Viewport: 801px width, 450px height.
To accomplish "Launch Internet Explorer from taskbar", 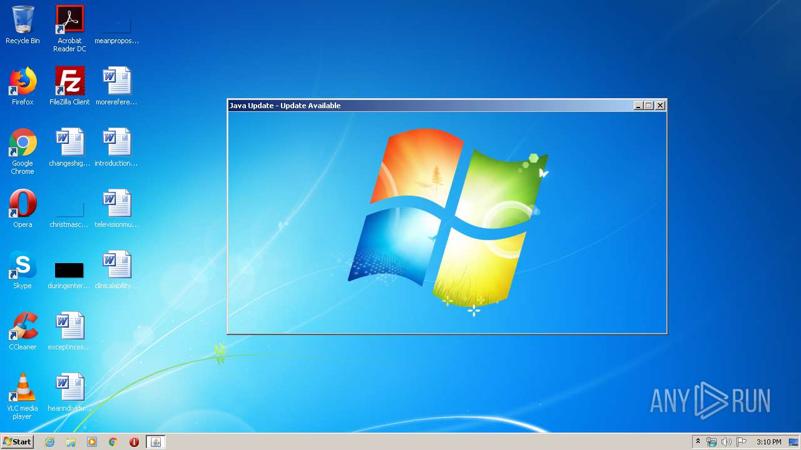I will pos(49,442).
